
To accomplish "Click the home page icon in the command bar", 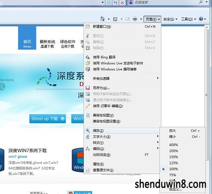I will click(103, 19).
